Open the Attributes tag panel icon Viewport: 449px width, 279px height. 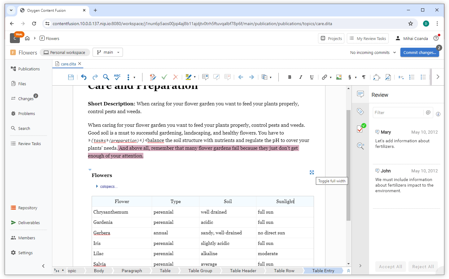click(360, 112)
